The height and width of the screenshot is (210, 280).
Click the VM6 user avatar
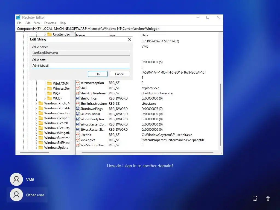coord(16,179)
